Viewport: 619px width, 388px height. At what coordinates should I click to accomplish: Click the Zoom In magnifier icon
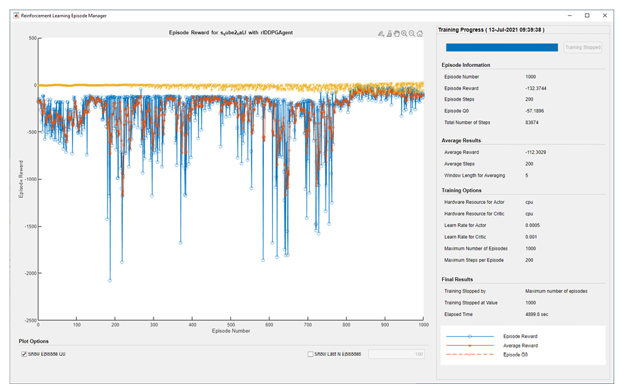click(404, 33)
